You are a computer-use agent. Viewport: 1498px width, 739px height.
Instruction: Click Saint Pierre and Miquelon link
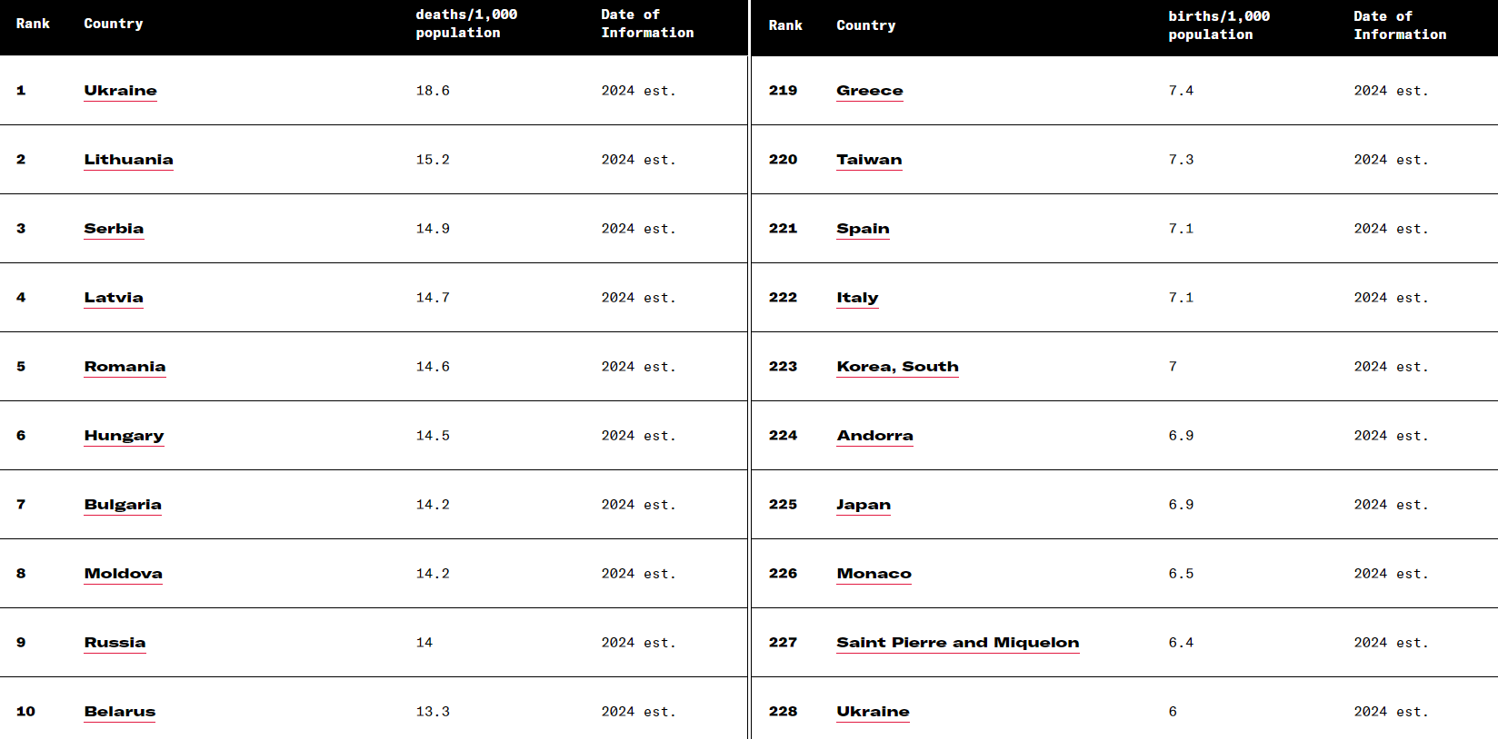tap(958, 643)
